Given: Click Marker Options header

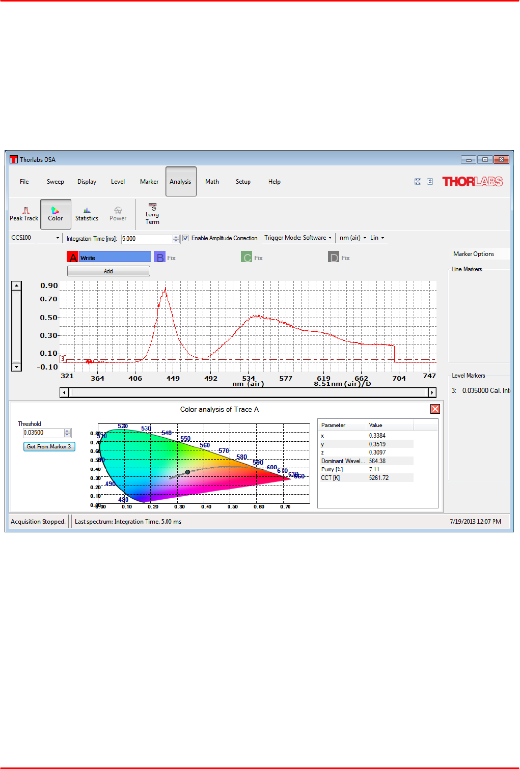Looking at the screenshot, I should tap(474, 254).
